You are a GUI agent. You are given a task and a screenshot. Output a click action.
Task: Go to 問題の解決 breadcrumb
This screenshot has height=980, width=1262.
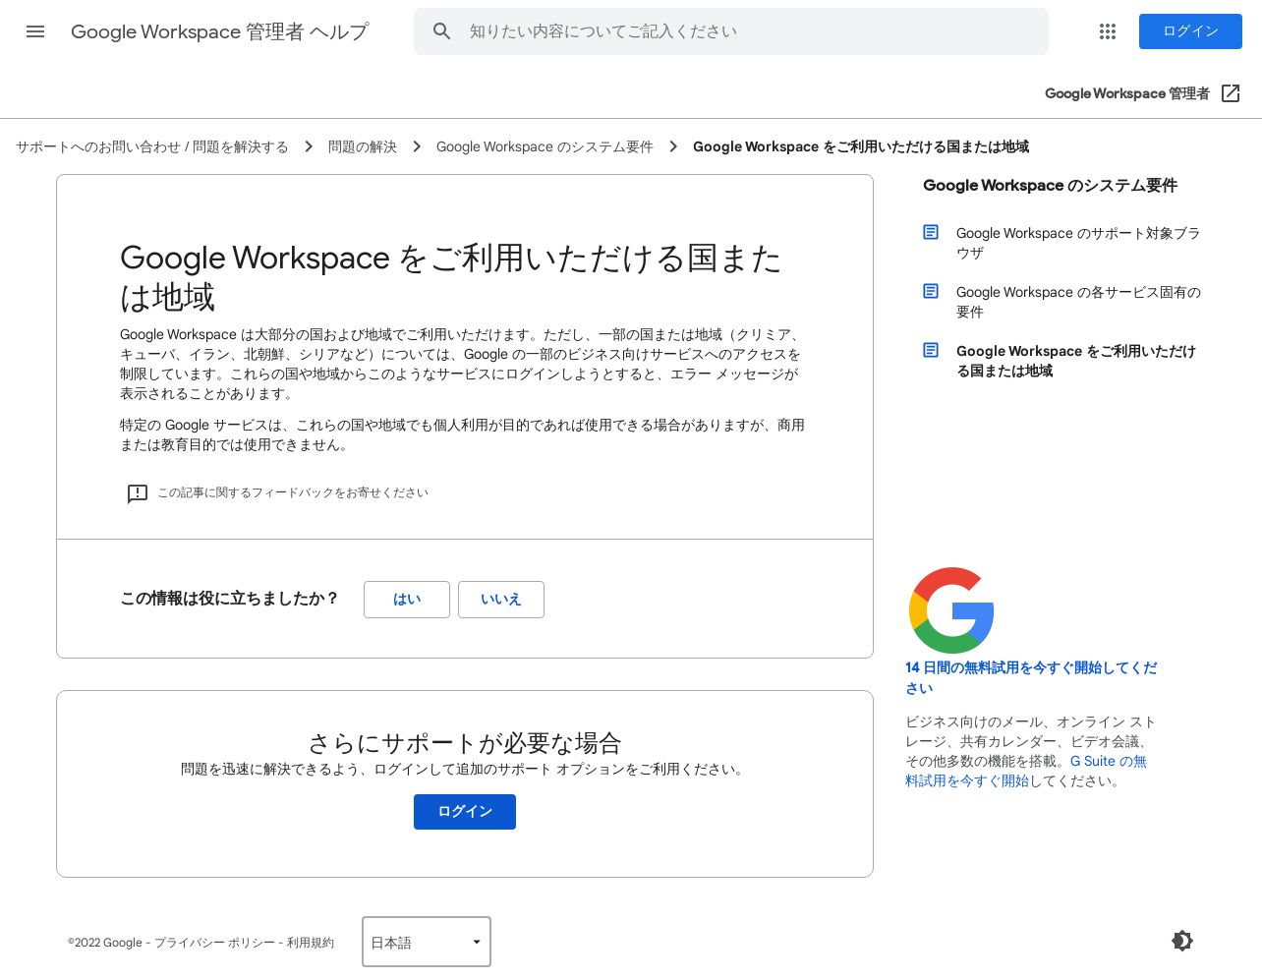pyautogui.click(x=363, y=146)
